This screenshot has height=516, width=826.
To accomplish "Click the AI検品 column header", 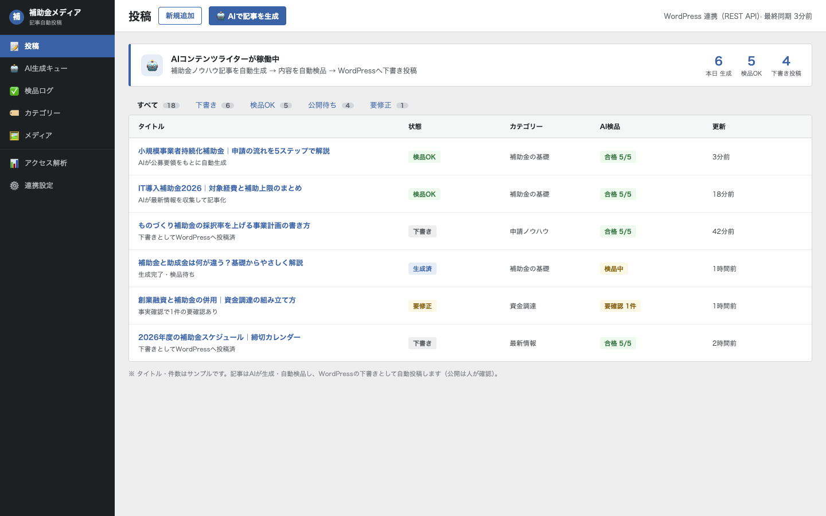I will pos(610,127).
